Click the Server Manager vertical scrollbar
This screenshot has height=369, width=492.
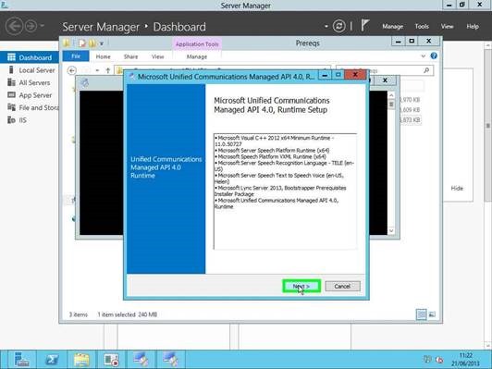[488, 126]
